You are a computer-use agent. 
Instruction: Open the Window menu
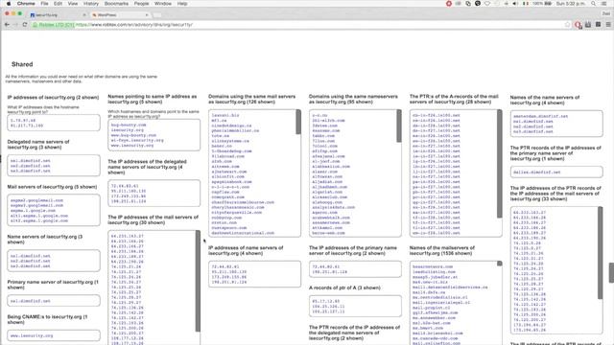tap(163, 4)
